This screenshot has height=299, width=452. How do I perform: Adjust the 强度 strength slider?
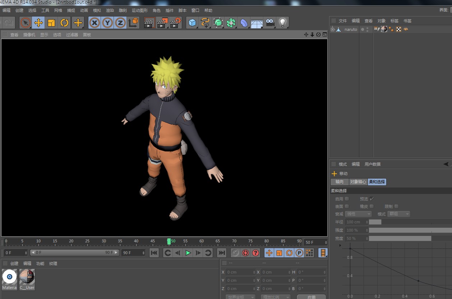coord(410,230)
